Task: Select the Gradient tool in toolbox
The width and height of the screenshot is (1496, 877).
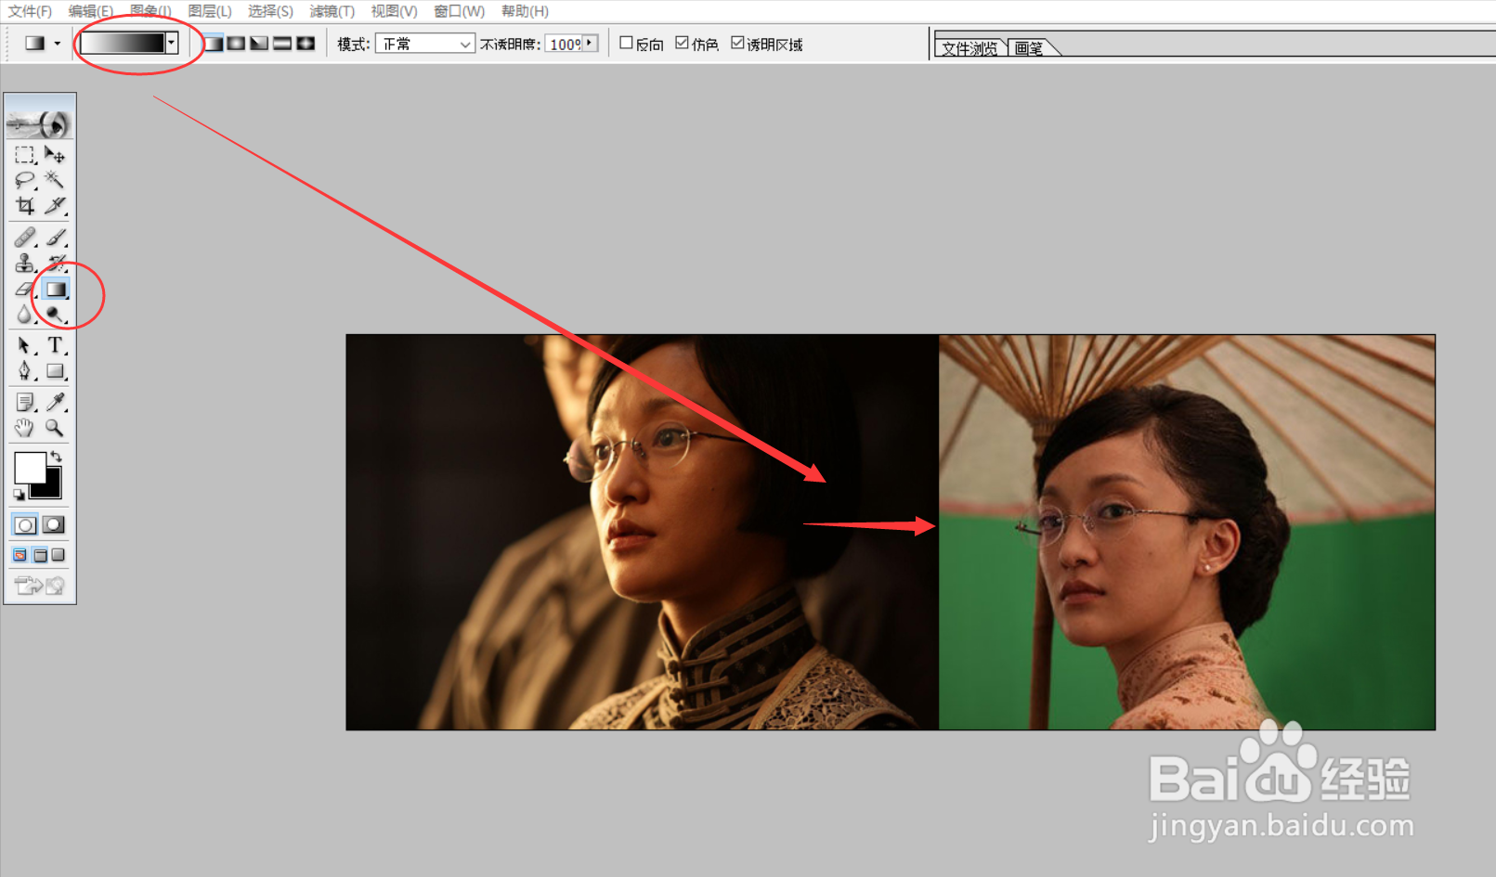Action: [56, 290]
